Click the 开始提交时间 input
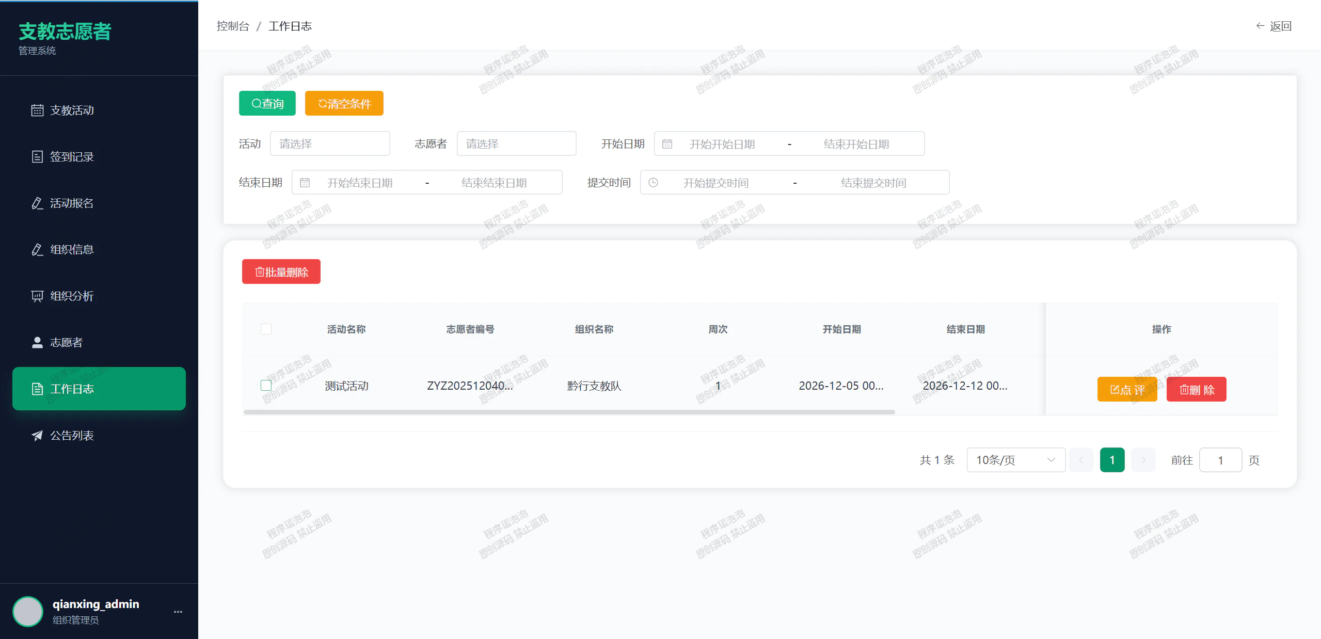This screenshot has height=639, width=1321. click(716, 183)
